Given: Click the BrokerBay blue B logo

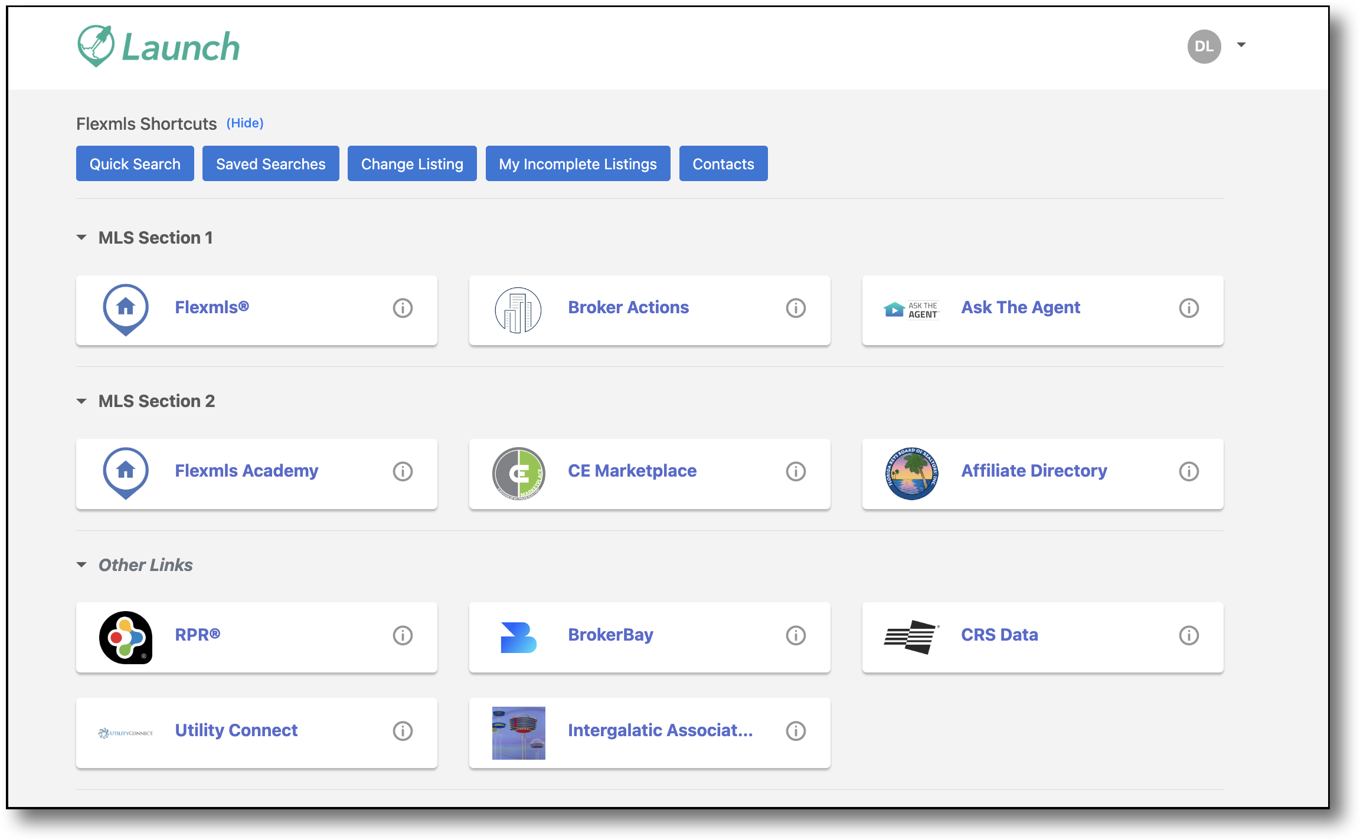Looking at the screenshot, I should click(518, 638).
